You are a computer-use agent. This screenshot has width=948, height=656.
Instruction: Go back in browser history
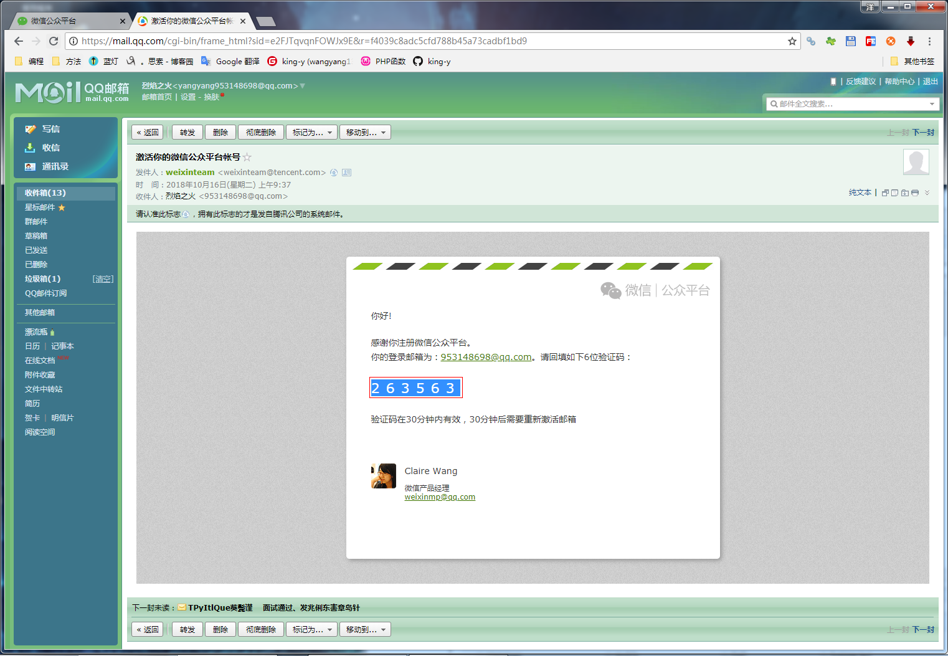tap(19, 41)
